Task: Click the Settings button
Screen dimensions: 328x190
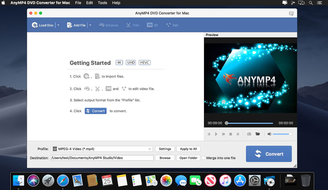Action: coord(165,149)
